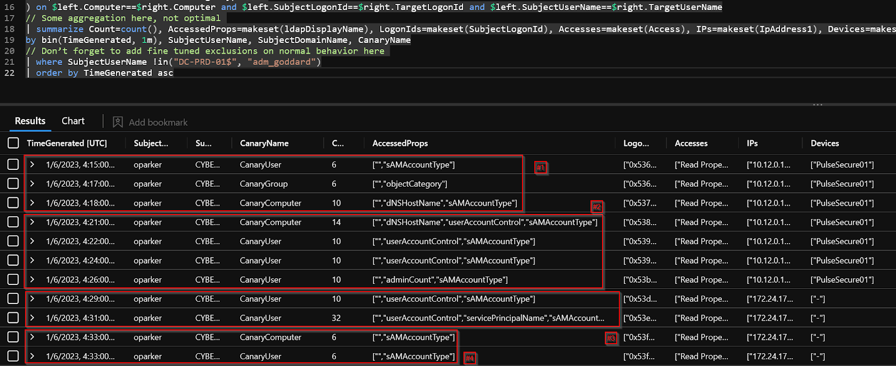The width and height of the screenshot is (896, 366).
Task: Sort by IPs column header
Action: (x=752, y=143)
